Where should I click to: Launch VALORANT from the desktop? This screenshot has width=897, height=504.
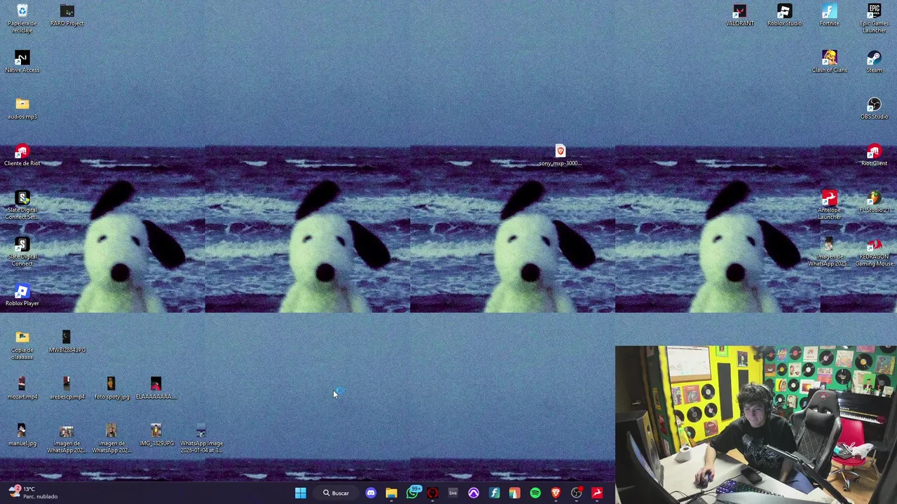[740, 15]
